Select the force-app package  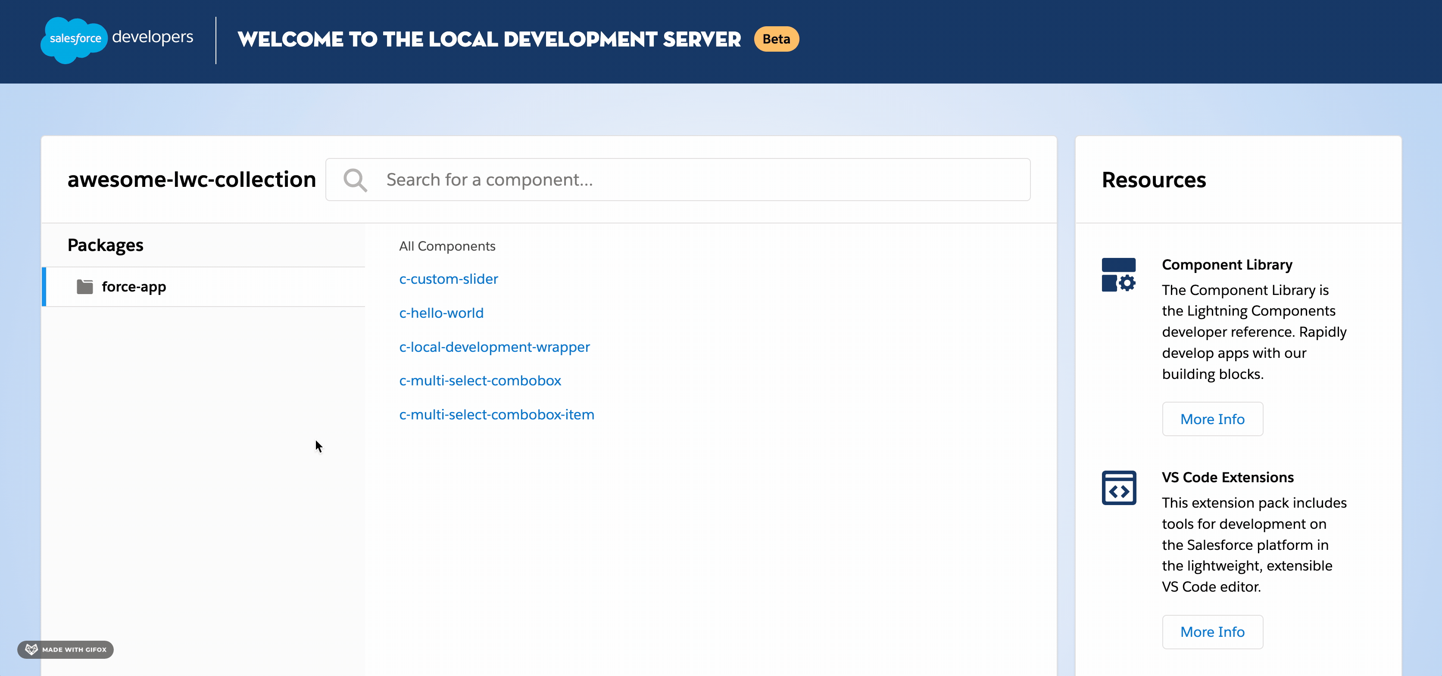[x=133, y=286]
